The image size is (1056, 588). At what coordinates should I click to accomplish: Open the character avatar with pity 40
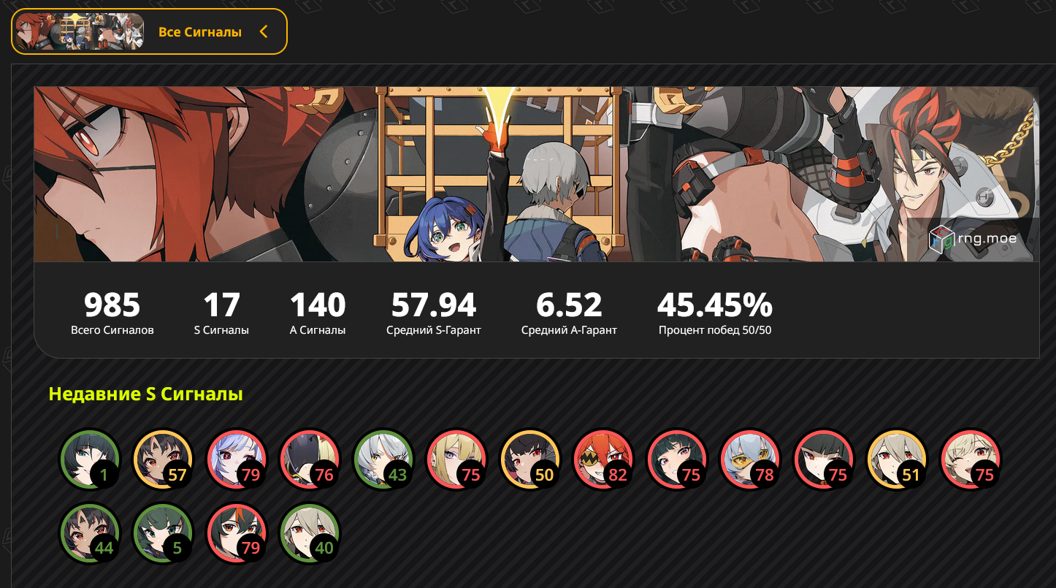(x=310, y=533)
